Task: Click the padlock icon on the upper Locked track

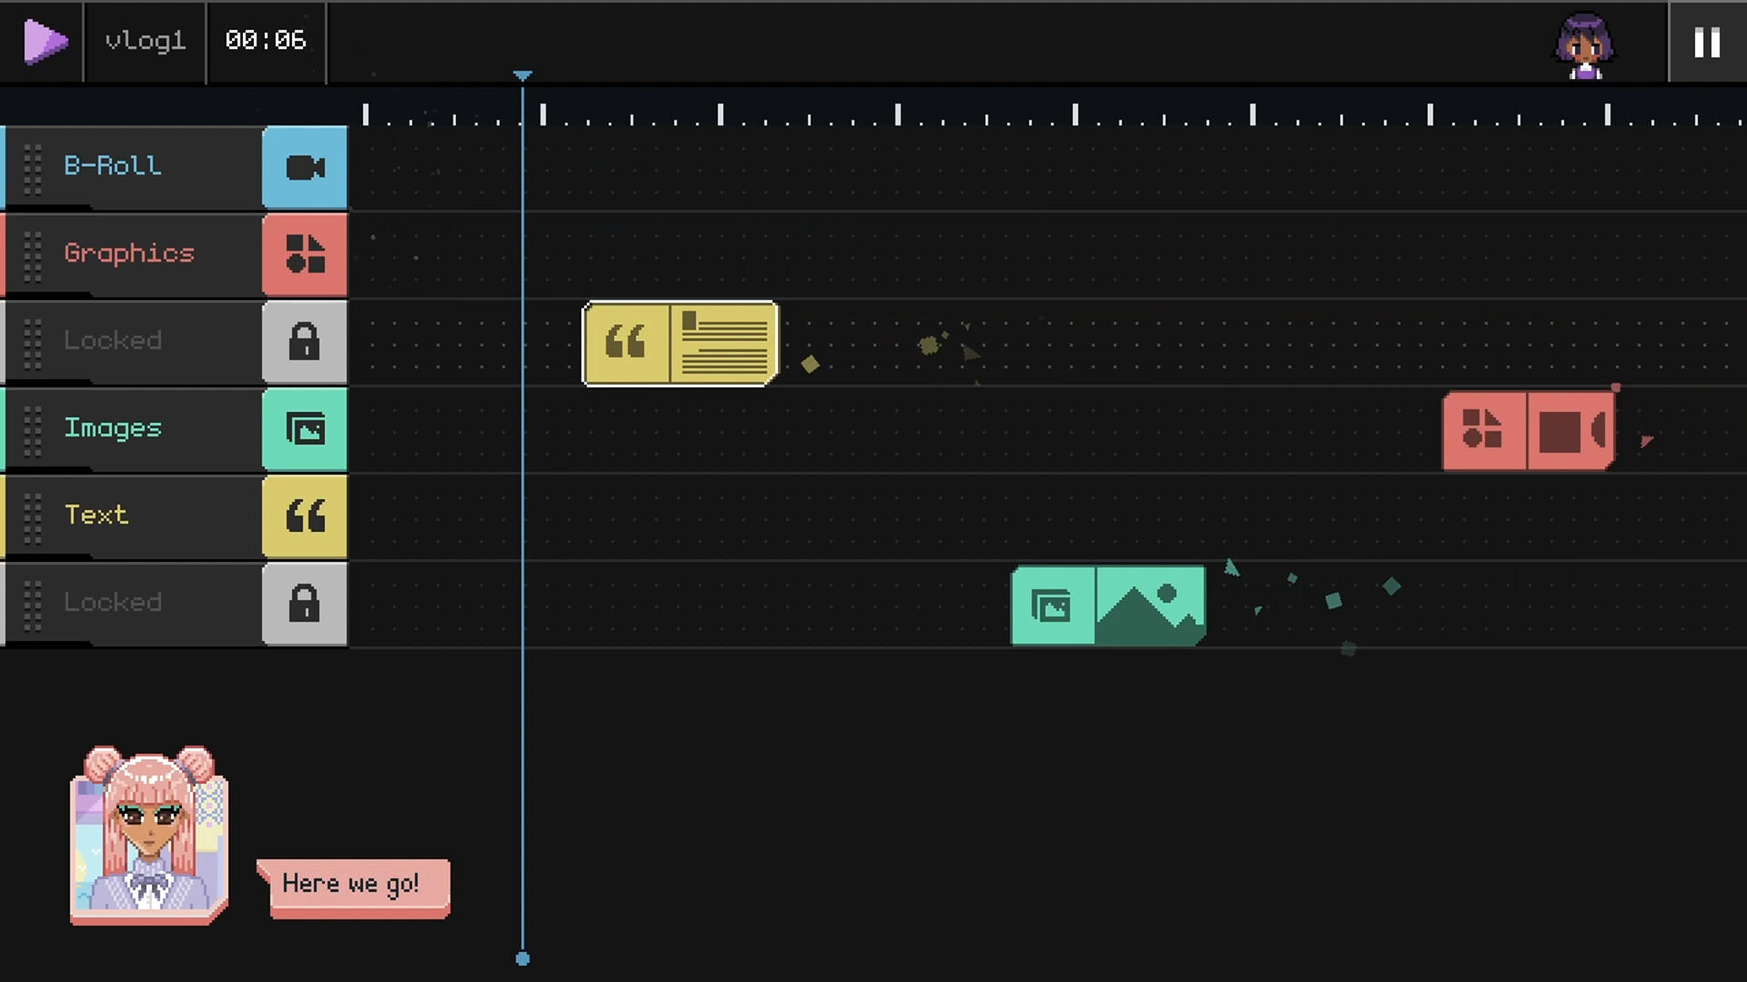Action: [x=303, y=342]
